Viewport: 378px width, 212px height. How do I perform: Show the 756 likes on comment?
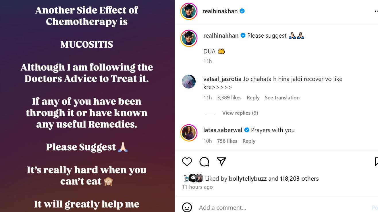pos(227,141)
